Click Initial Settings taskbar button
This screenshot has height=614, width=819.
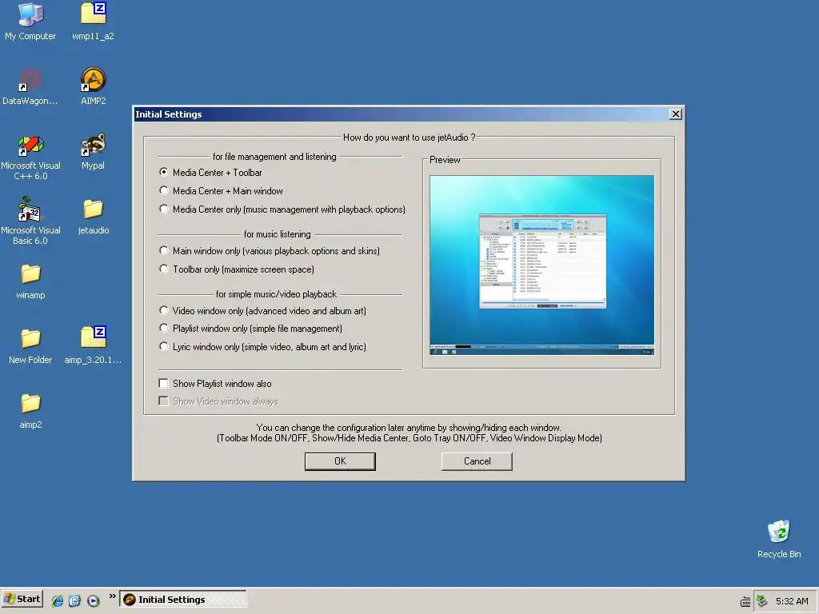tap(183, 600)
